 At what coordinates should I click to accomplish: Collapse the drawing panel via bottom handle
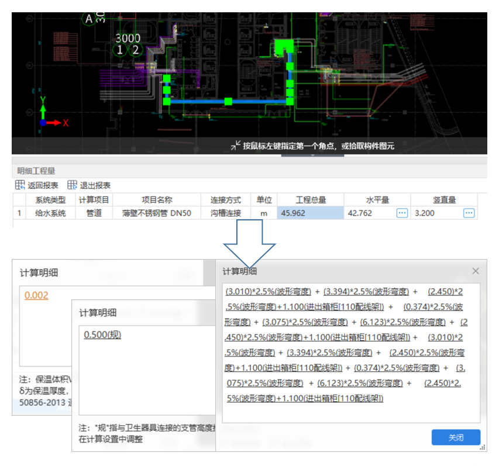click(311, 156)
